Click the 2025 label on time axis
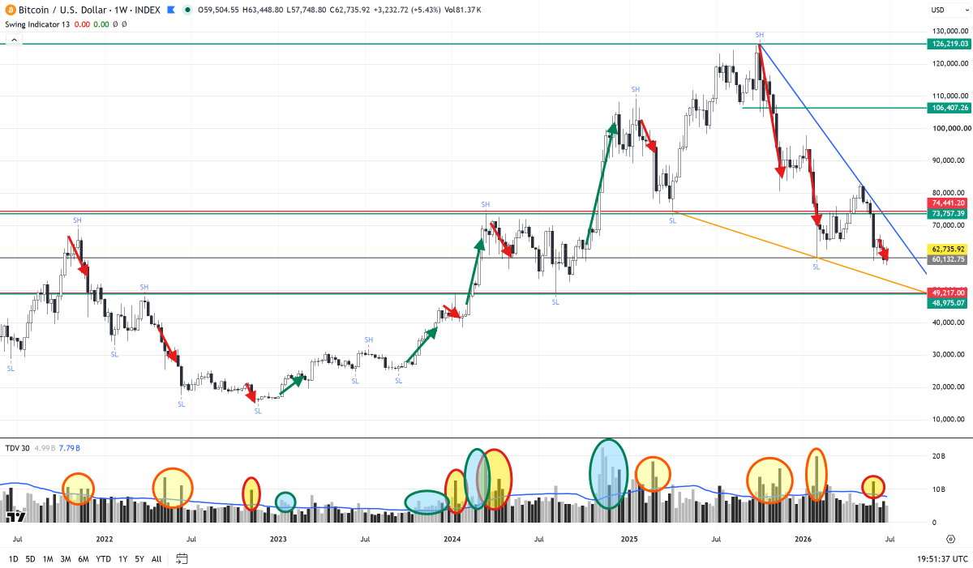This screenshot has height=568, width=973. pos(629,538)
